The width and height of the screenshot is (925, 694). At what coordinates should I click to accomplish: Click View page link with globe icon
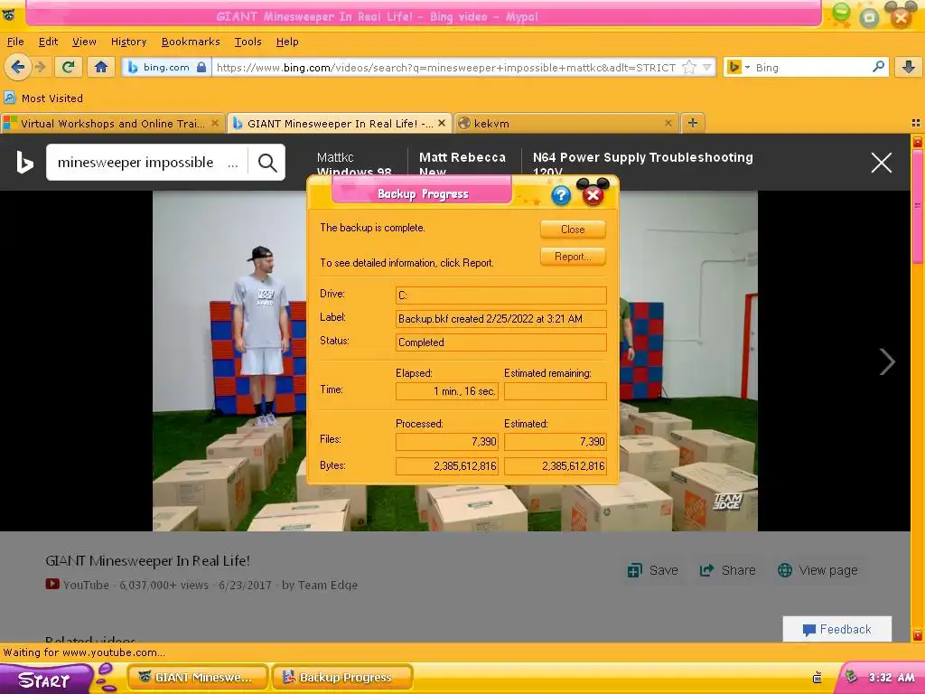pyautogui.click(x=818, y=570)
